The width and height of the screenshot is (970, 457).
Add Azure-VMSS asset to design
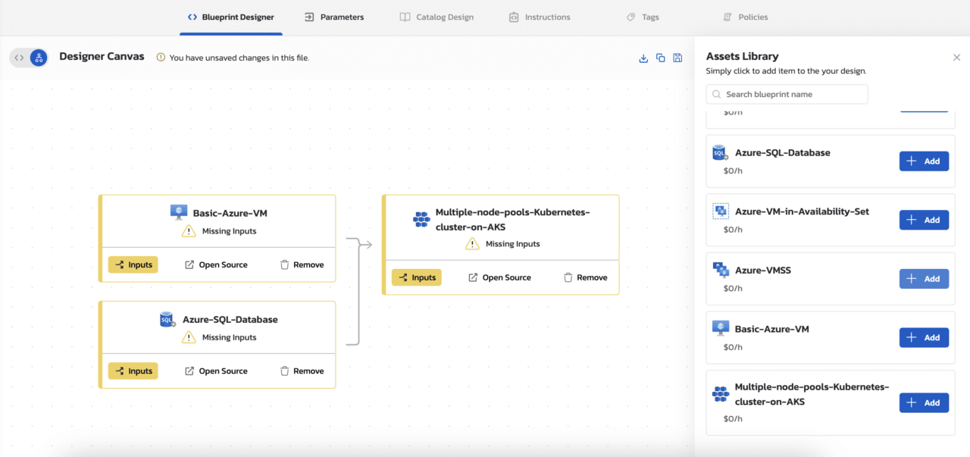[x=924, y=279]
